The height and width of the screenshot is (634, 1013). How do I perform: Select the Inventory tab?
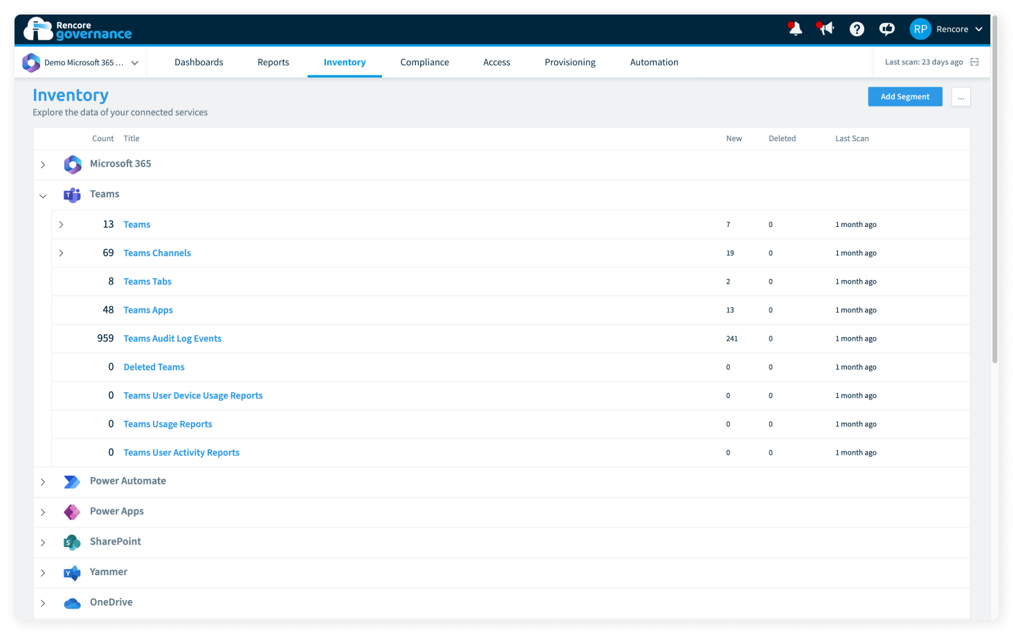click(x=345, y=62)
